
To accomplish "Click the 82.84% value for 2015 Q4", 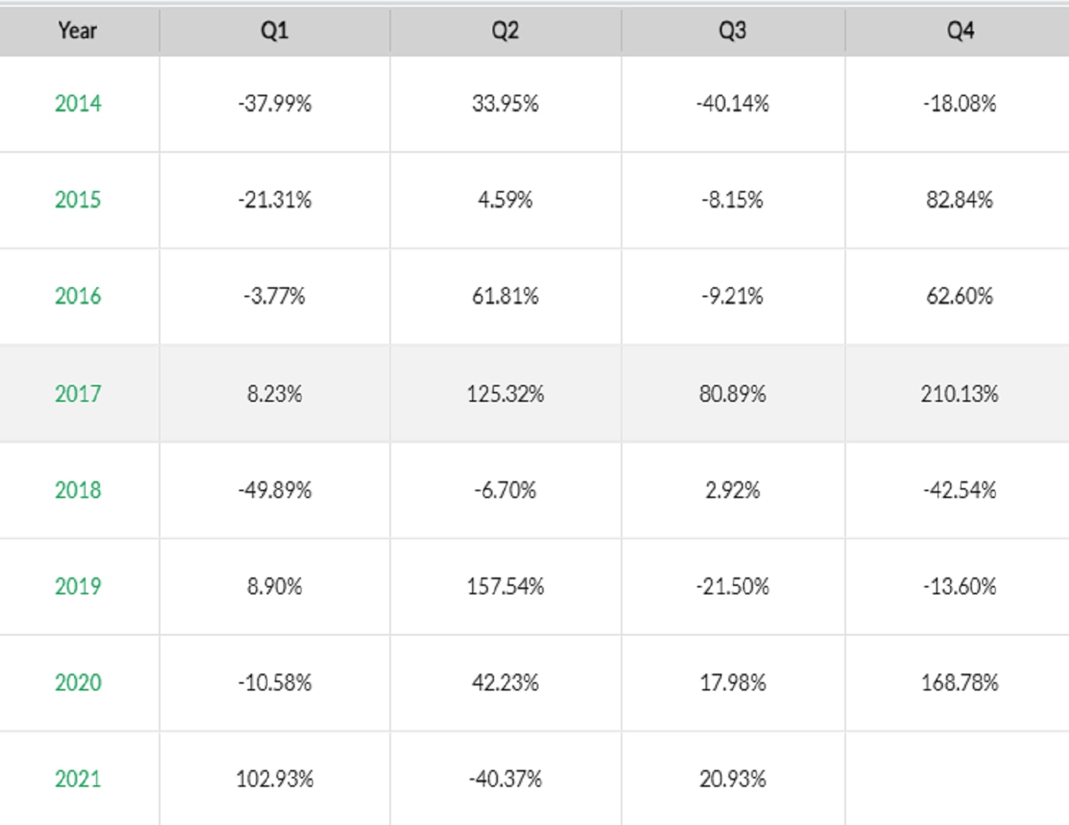I will point(960,199).
